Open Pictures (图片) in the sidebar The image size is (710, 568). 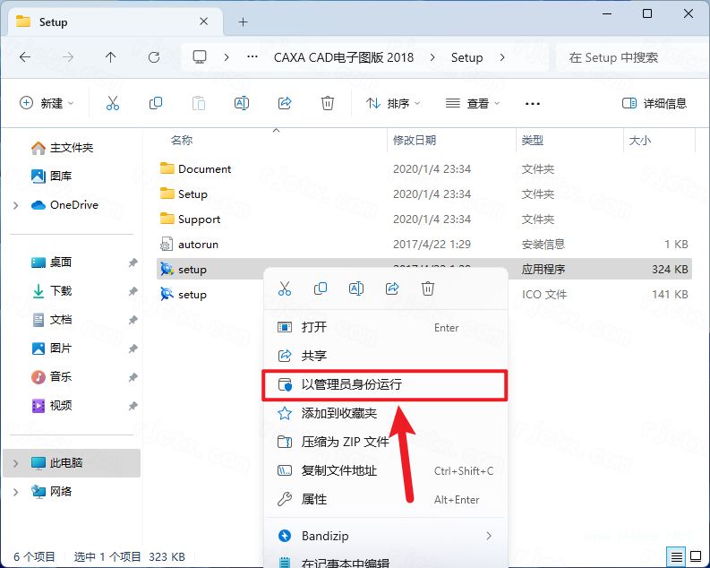(51, 349)
